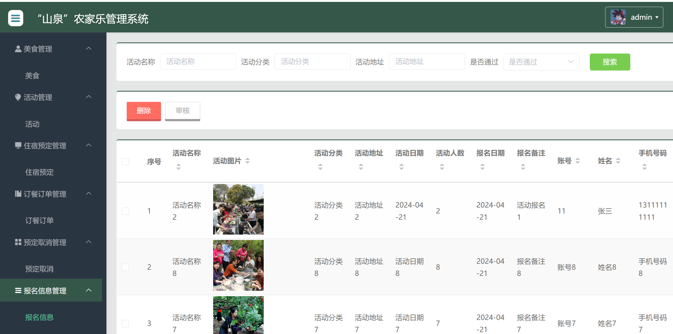Collapse the 美食管理 menu chevron
Screen dimensions: 673x334
click(x=89, y=49)
